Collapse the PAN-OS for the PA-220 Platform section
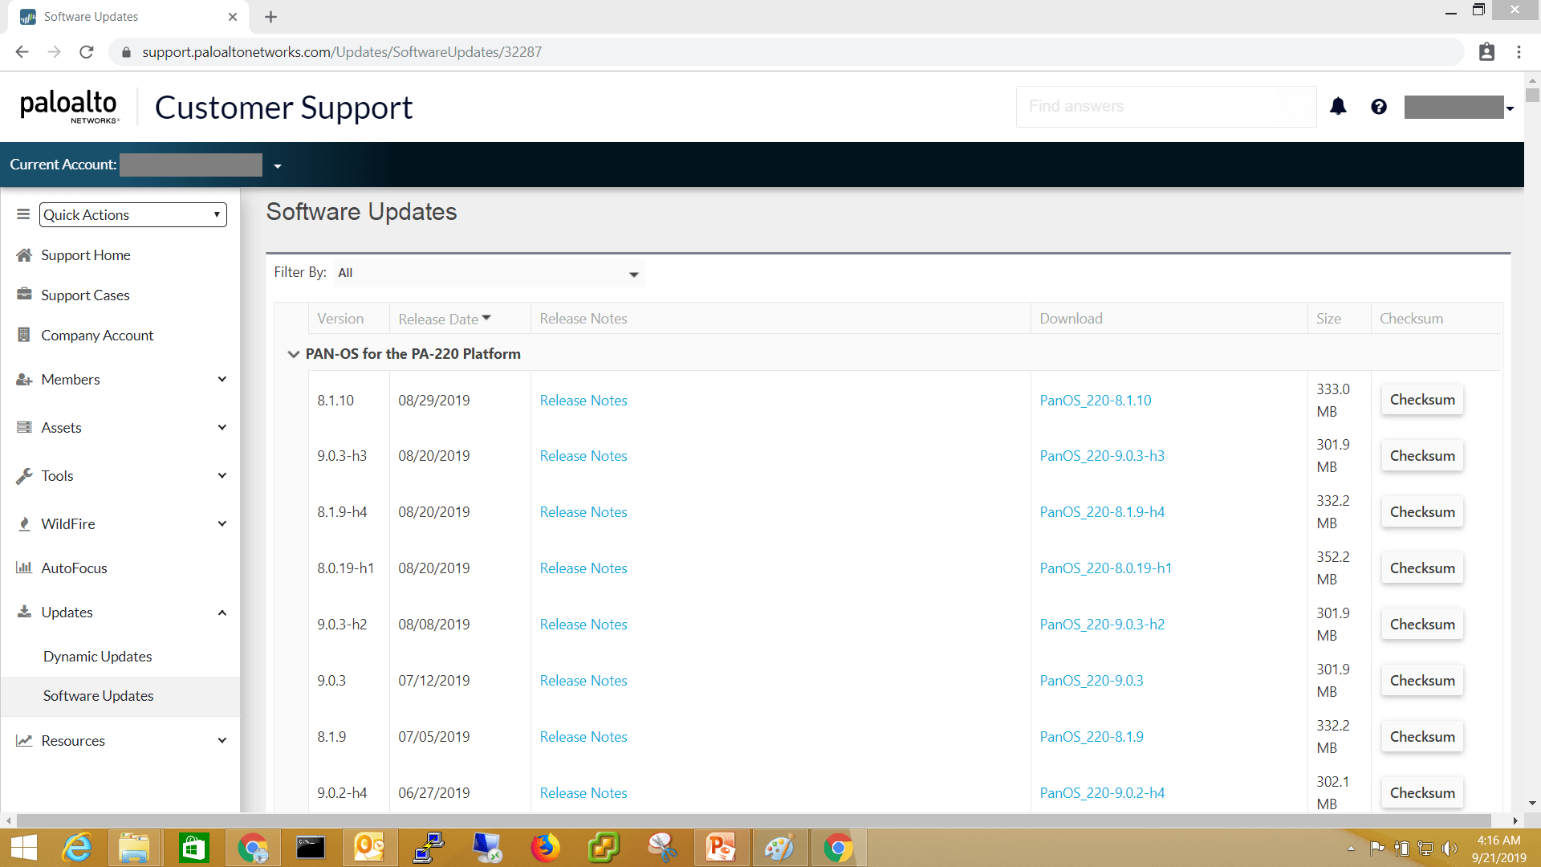Viewport: 1541px width, 867px height. pos(294,354)
